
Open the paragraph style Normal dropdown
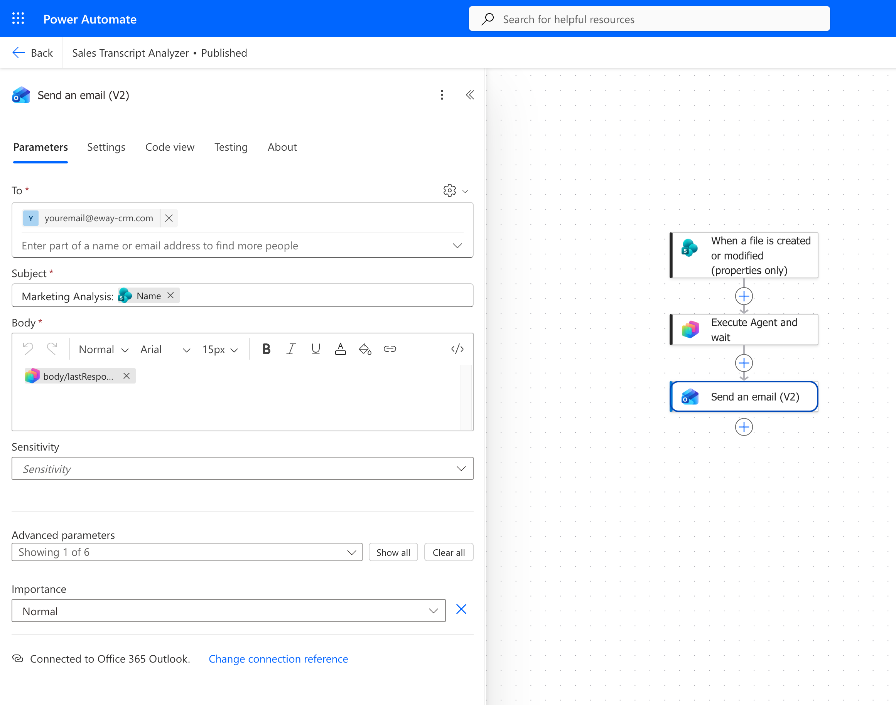click(104, 349)
